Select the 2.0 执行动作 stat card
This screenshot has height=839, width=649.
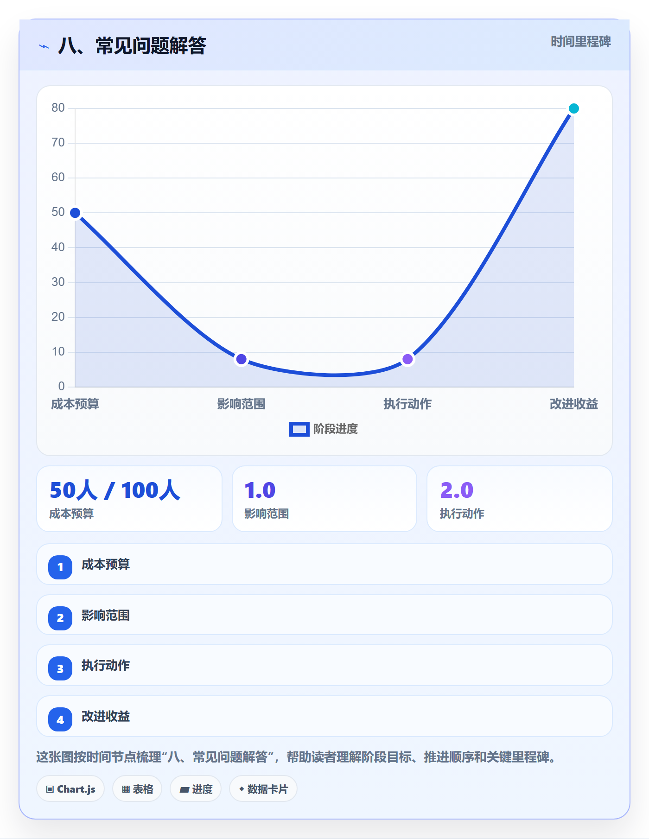pyautogui.click(x=520, y=499)
